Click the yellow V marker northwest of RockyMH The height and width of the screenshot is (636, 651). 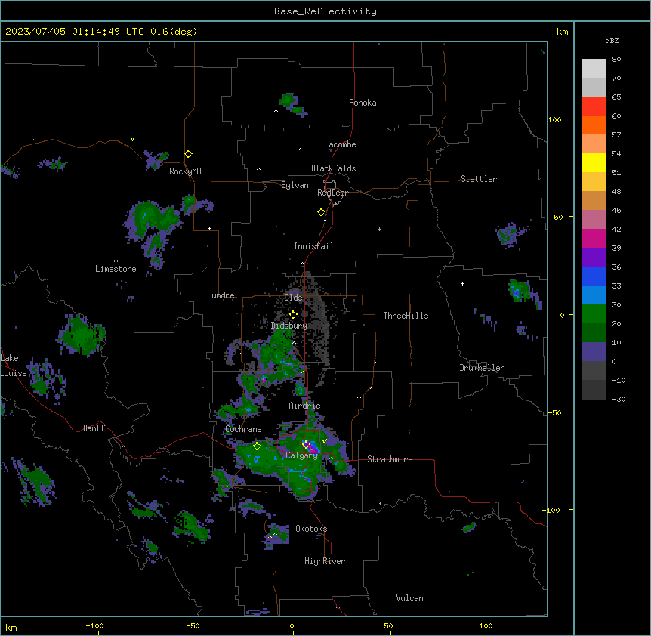tap(132, 139)
